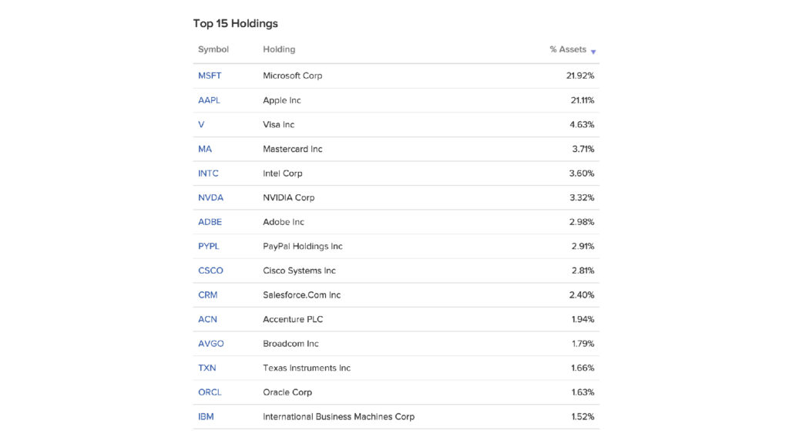Open the IBM ticker link

206,416
